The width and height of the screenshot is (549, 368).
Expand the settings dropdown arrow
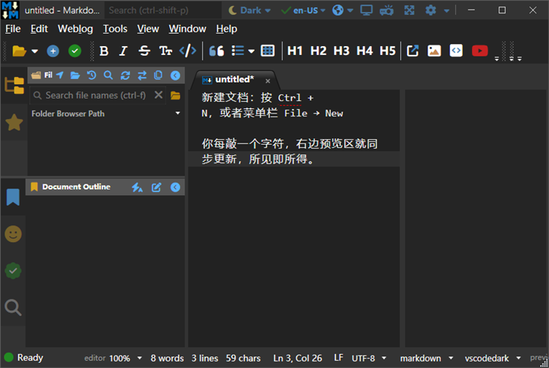point(447,11)
